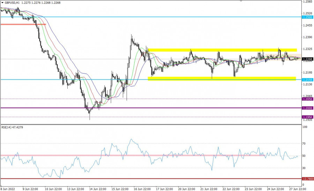Select the purple 1.2050 price level tag

click(308, 99)
